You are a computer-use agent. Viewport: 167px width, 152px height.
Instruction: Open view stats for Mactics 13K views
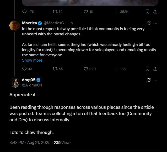[x=117, y=69]
